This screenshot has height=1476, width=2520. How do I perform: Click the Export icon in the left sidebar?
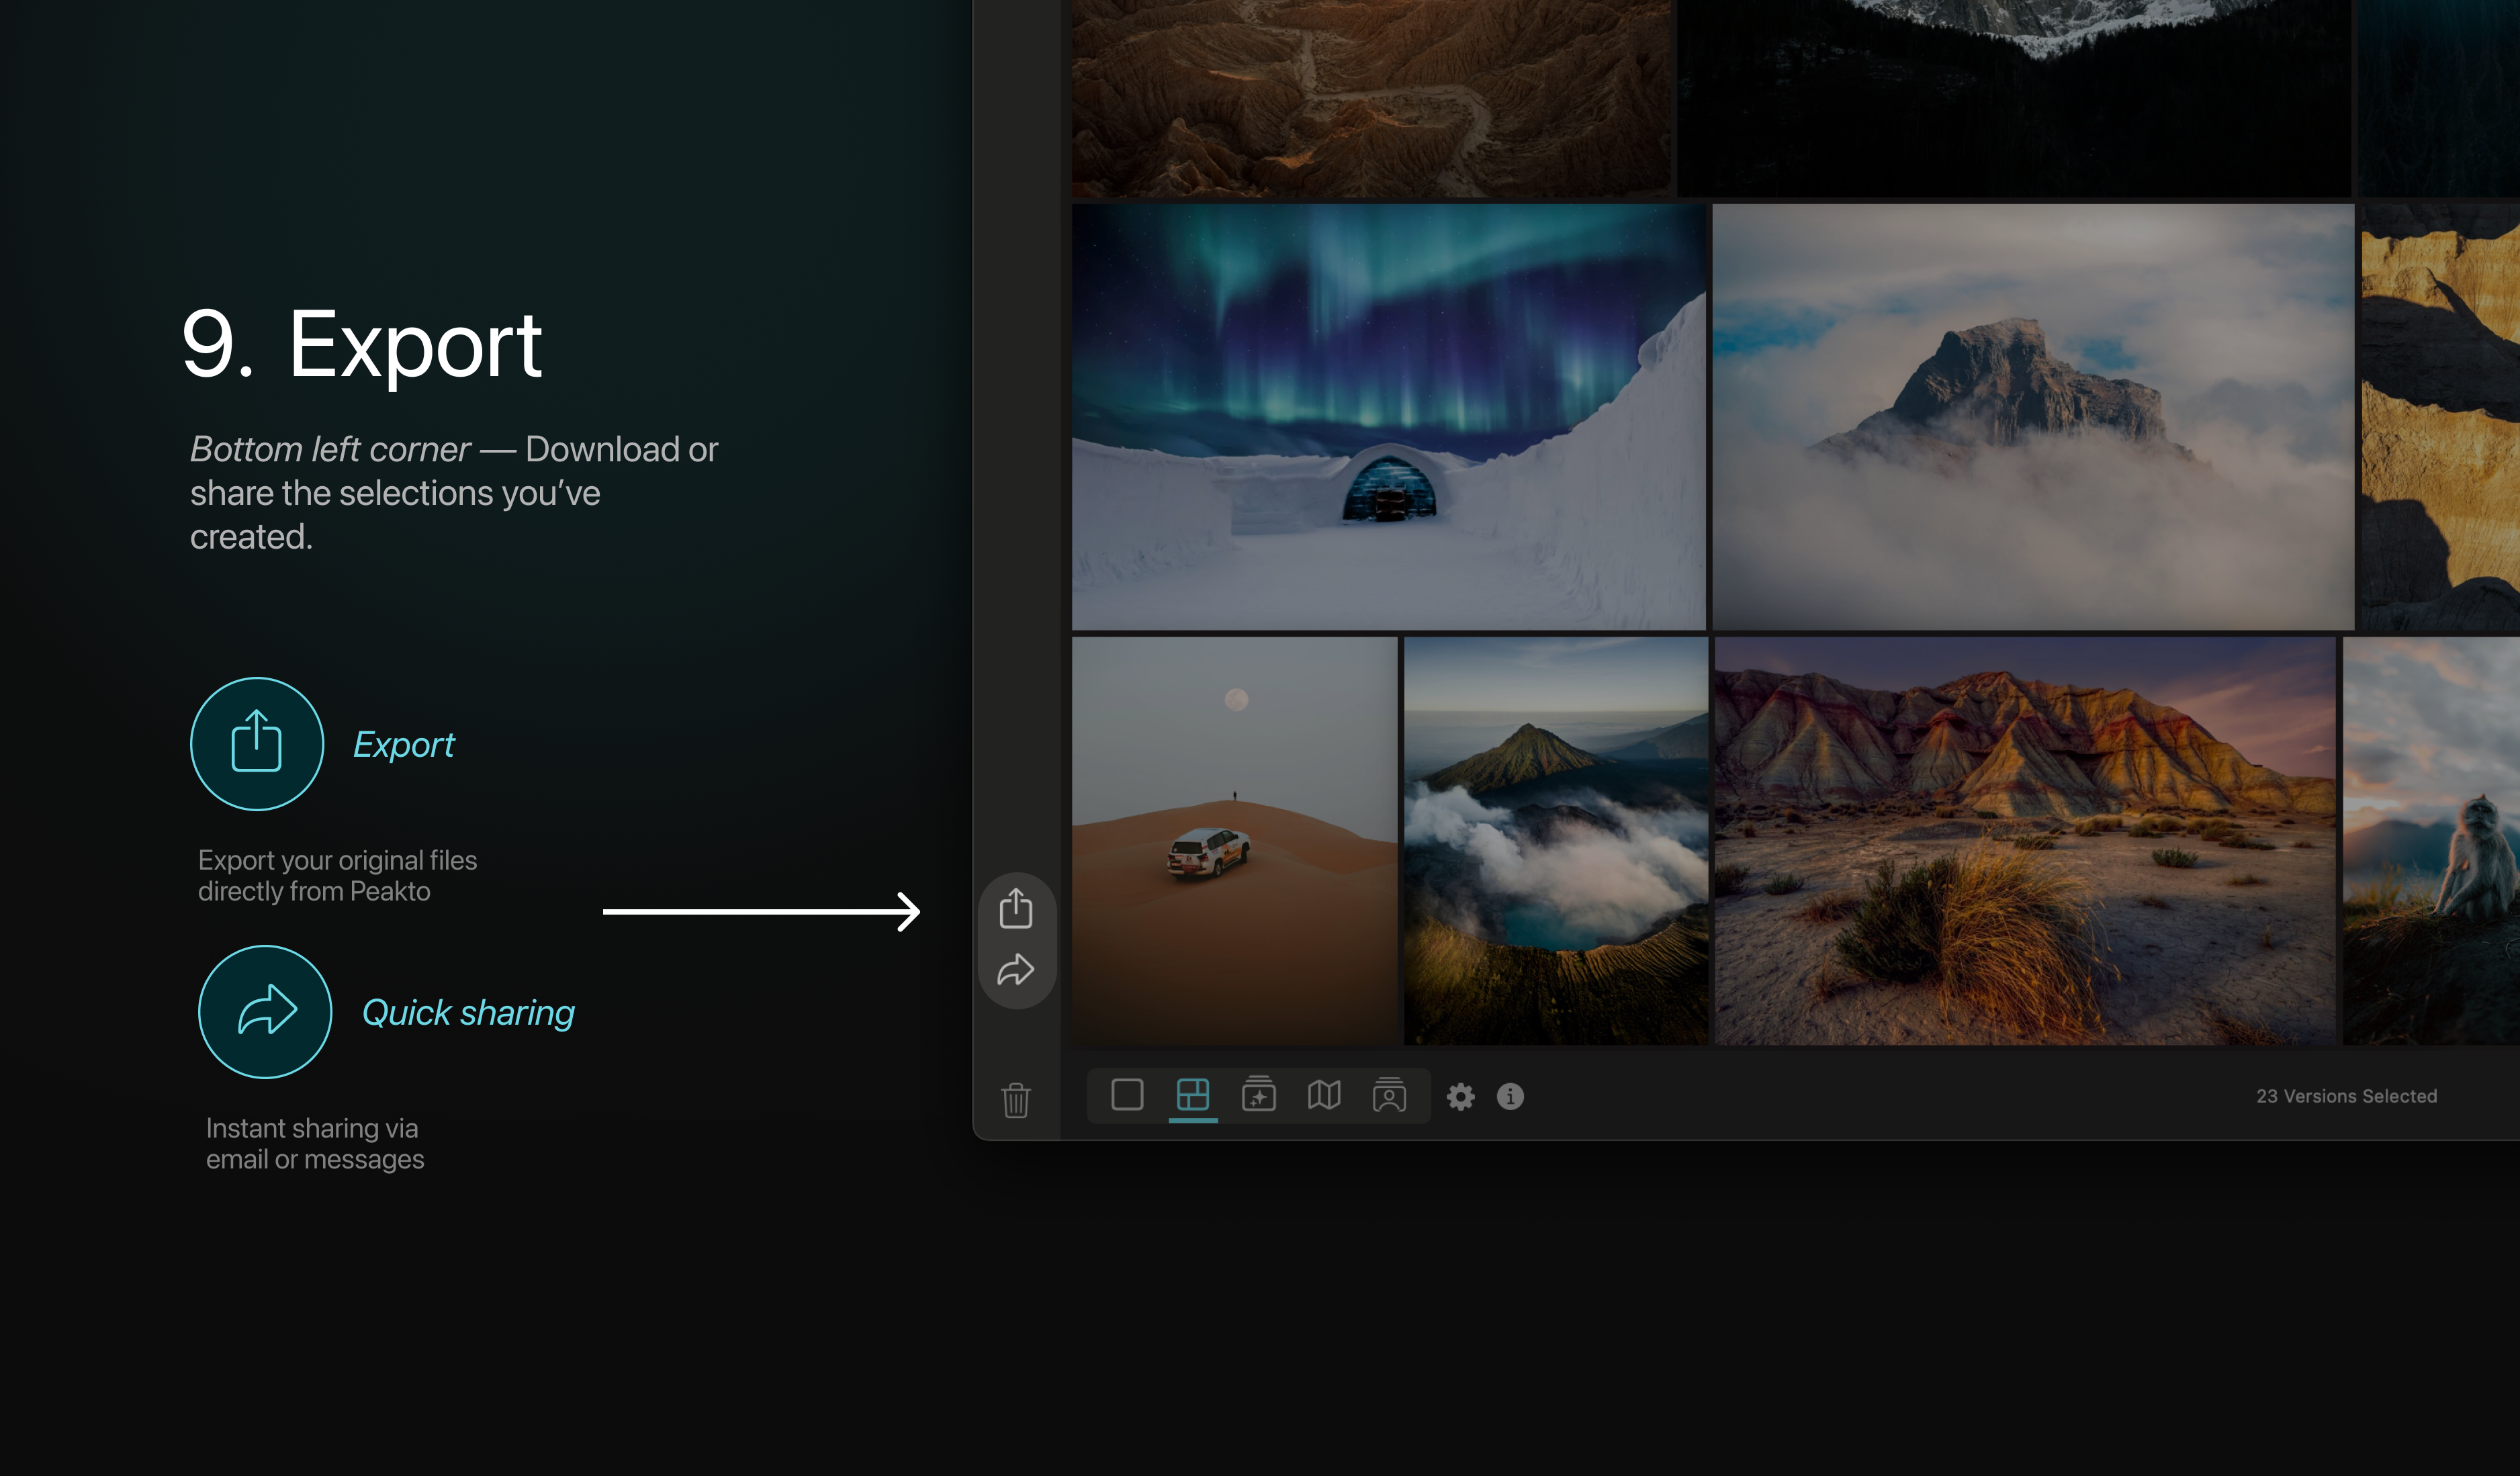tap(1015, 908)
